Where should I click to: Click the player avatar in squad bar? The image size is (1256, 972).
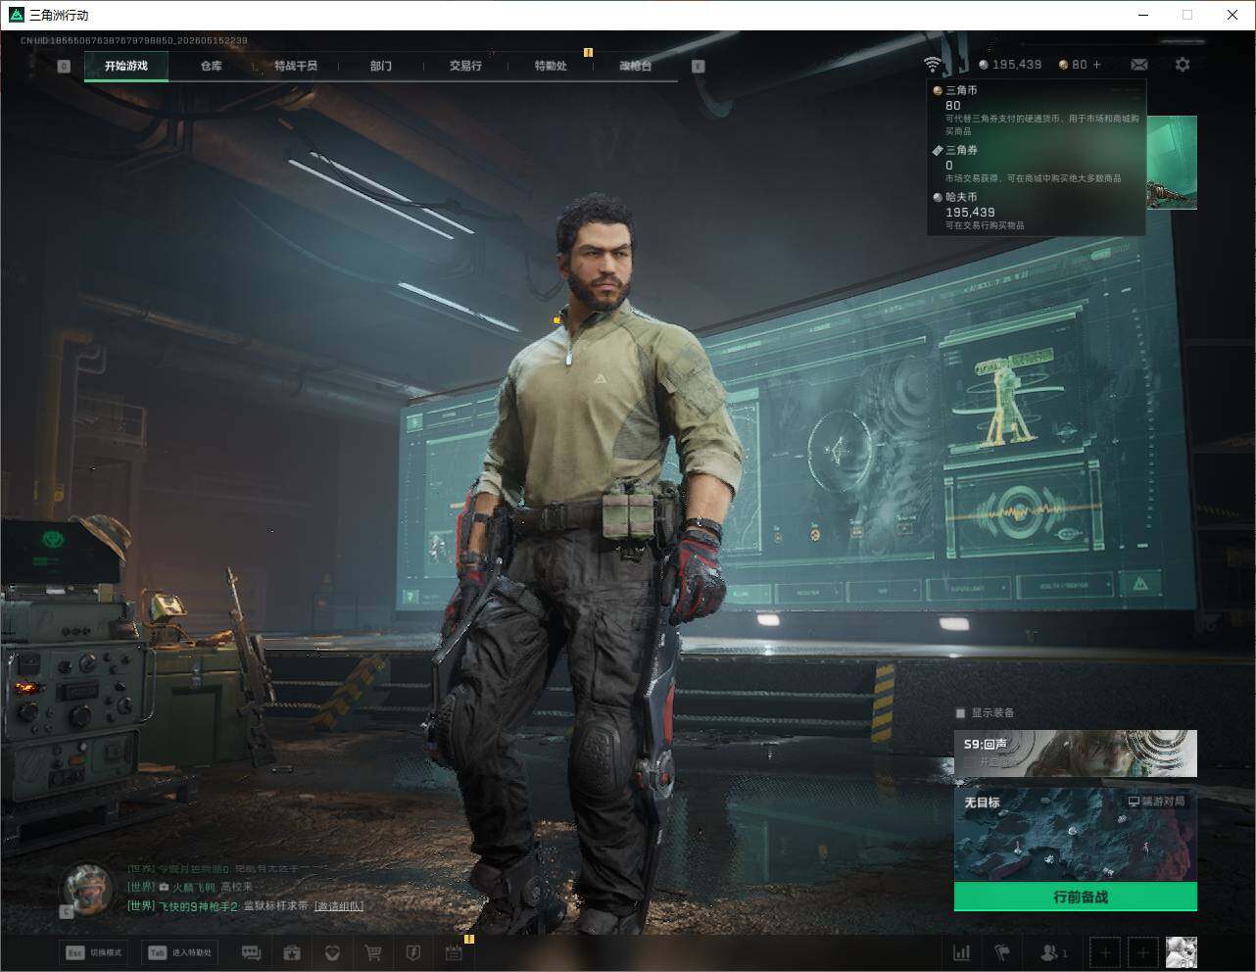point(1181,952)
